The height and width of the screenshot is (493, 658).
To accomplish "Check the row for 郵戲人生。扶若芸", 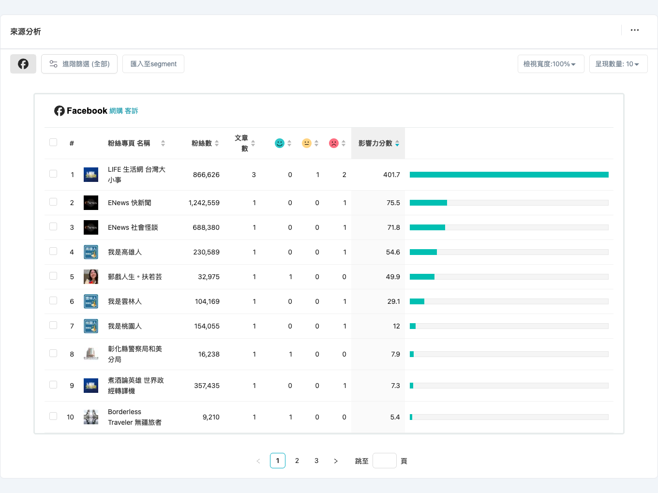I will point(53,276).
